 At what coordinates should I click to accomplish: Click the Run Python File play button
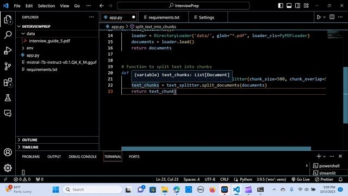(x=319, y=17)
